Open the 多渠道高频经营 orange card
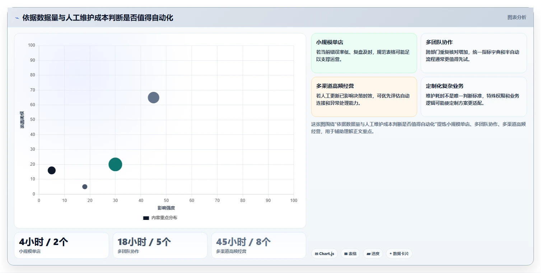This screenshot has width=541, height=273. (x=364, y=97)
